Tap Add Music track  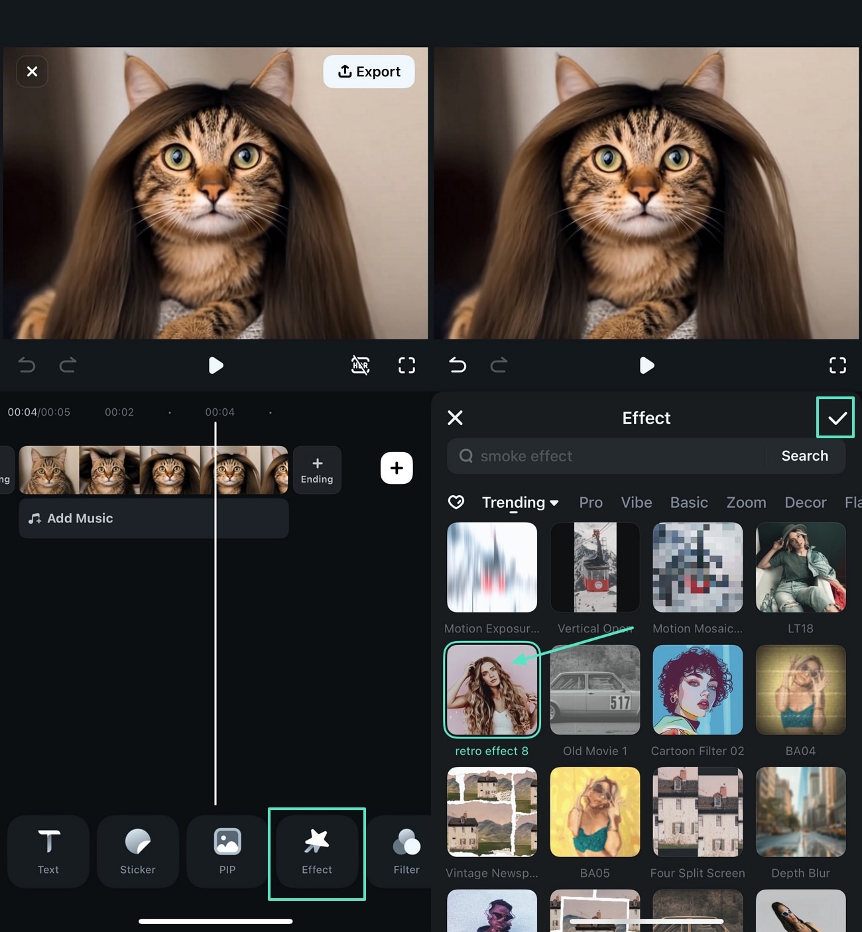[153, 518]
